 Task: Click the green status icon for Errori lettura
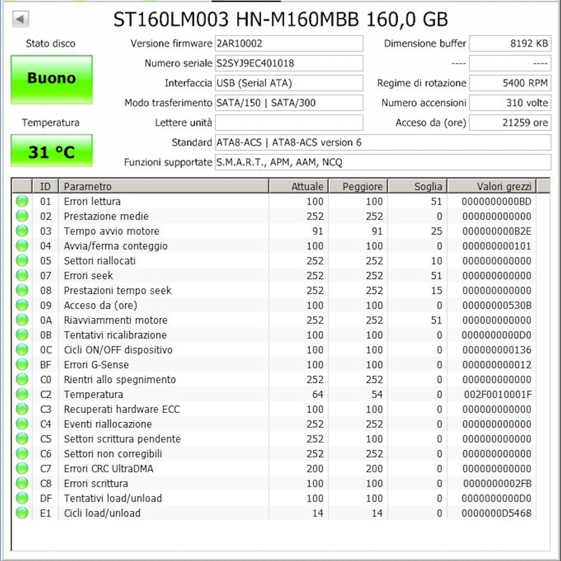click(x=22, y=201)
